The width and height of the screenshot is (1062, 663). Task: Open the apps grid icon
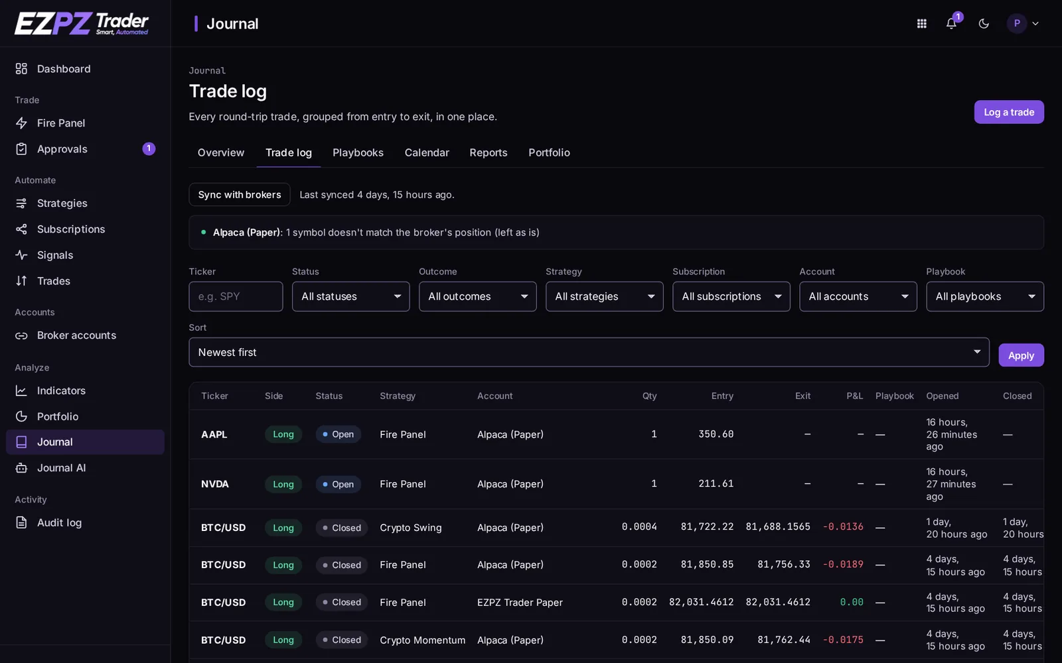pos(921,23)
